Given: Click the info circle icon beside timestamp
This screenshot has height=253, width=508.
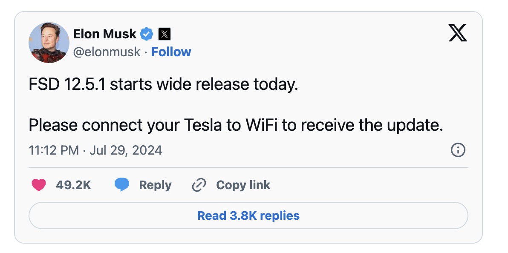Looking at the screenshot, I should pyautogui.click(x=458, y=150).
